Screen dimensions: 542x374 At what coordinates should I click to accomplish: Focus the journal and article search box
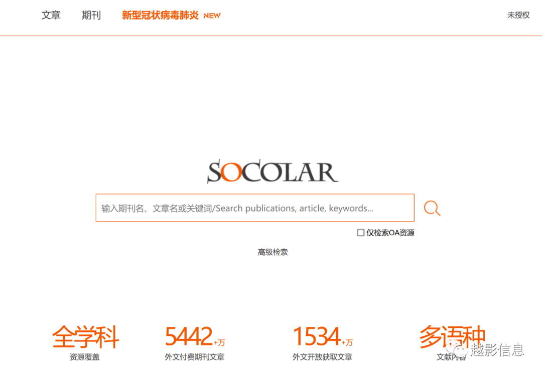pos(255,208)
